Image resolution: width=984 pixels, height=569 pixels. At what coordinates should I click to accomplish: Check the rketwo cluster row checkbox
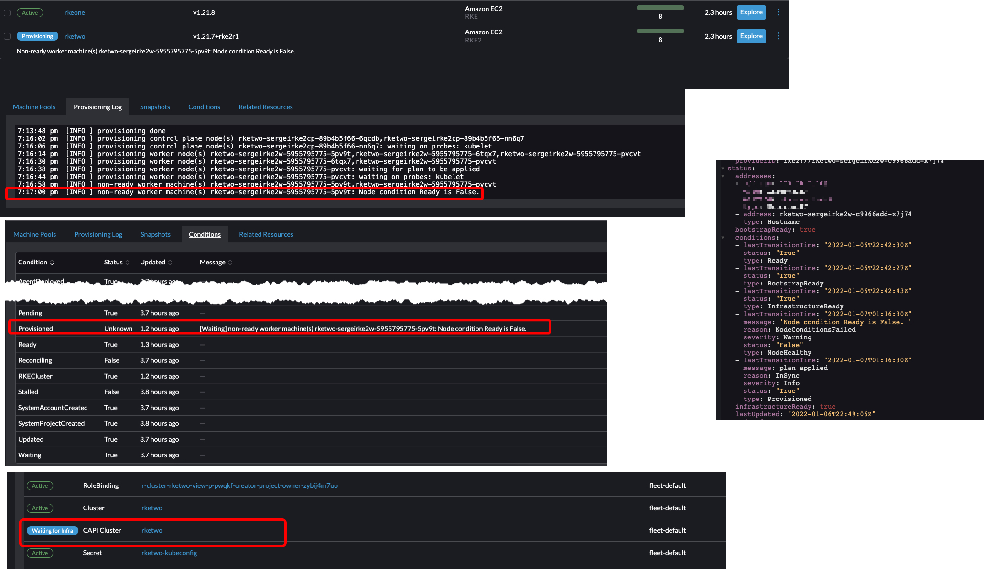click(x=7, y=36)
